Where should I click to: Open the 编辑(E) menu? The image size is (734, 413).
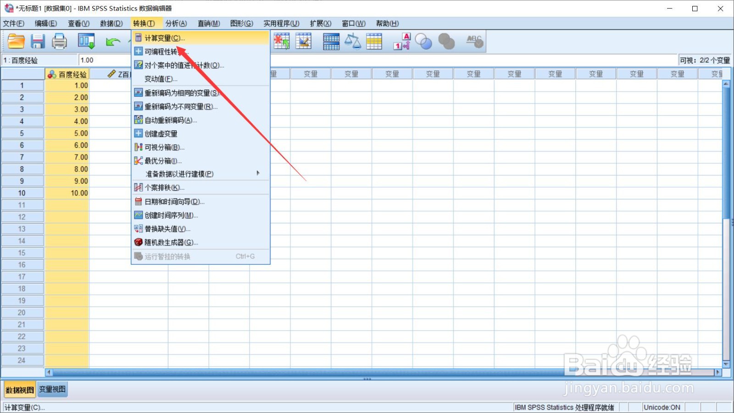(46, 23)
